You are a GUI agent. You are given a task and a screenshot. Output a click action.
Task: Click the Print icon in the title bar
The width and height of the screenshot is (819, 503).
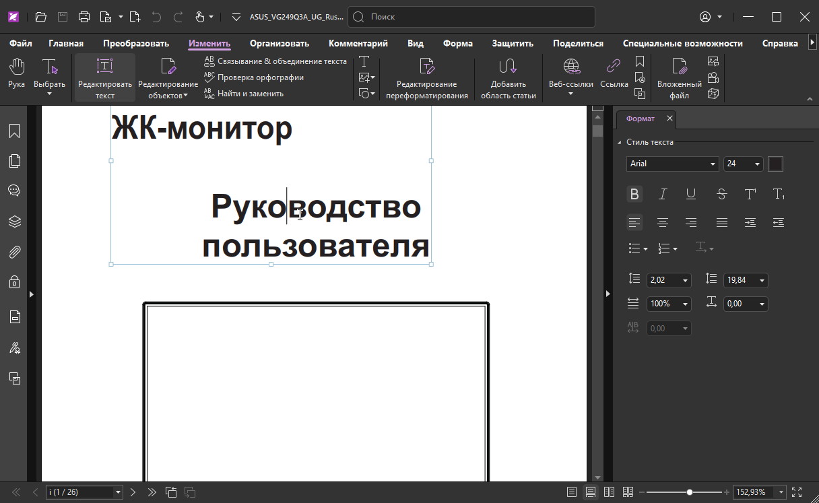tap(84, 17)
